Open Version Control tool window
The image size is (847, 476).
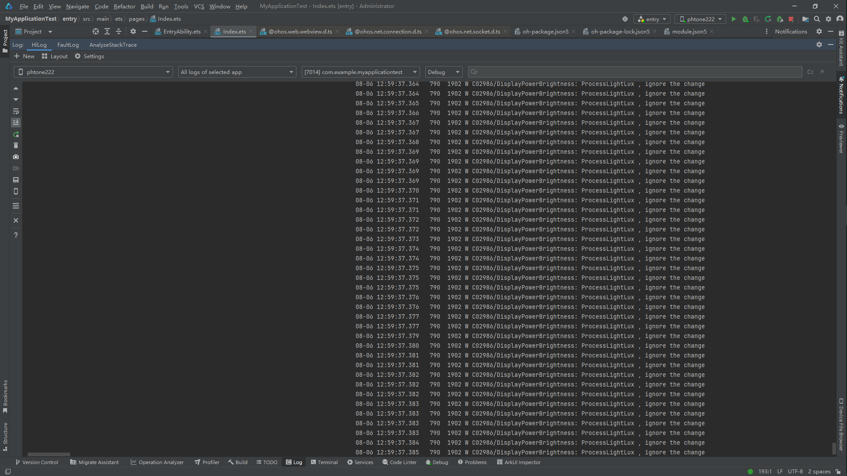click(37, 462)
